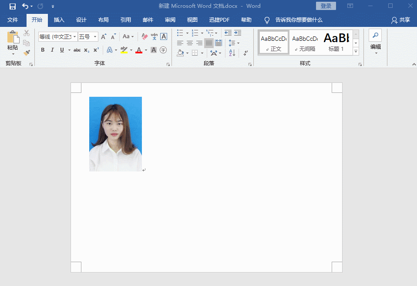Add phonetic guide with wén icon
This screenshot has height=286, width=417.
coord(154,36)
